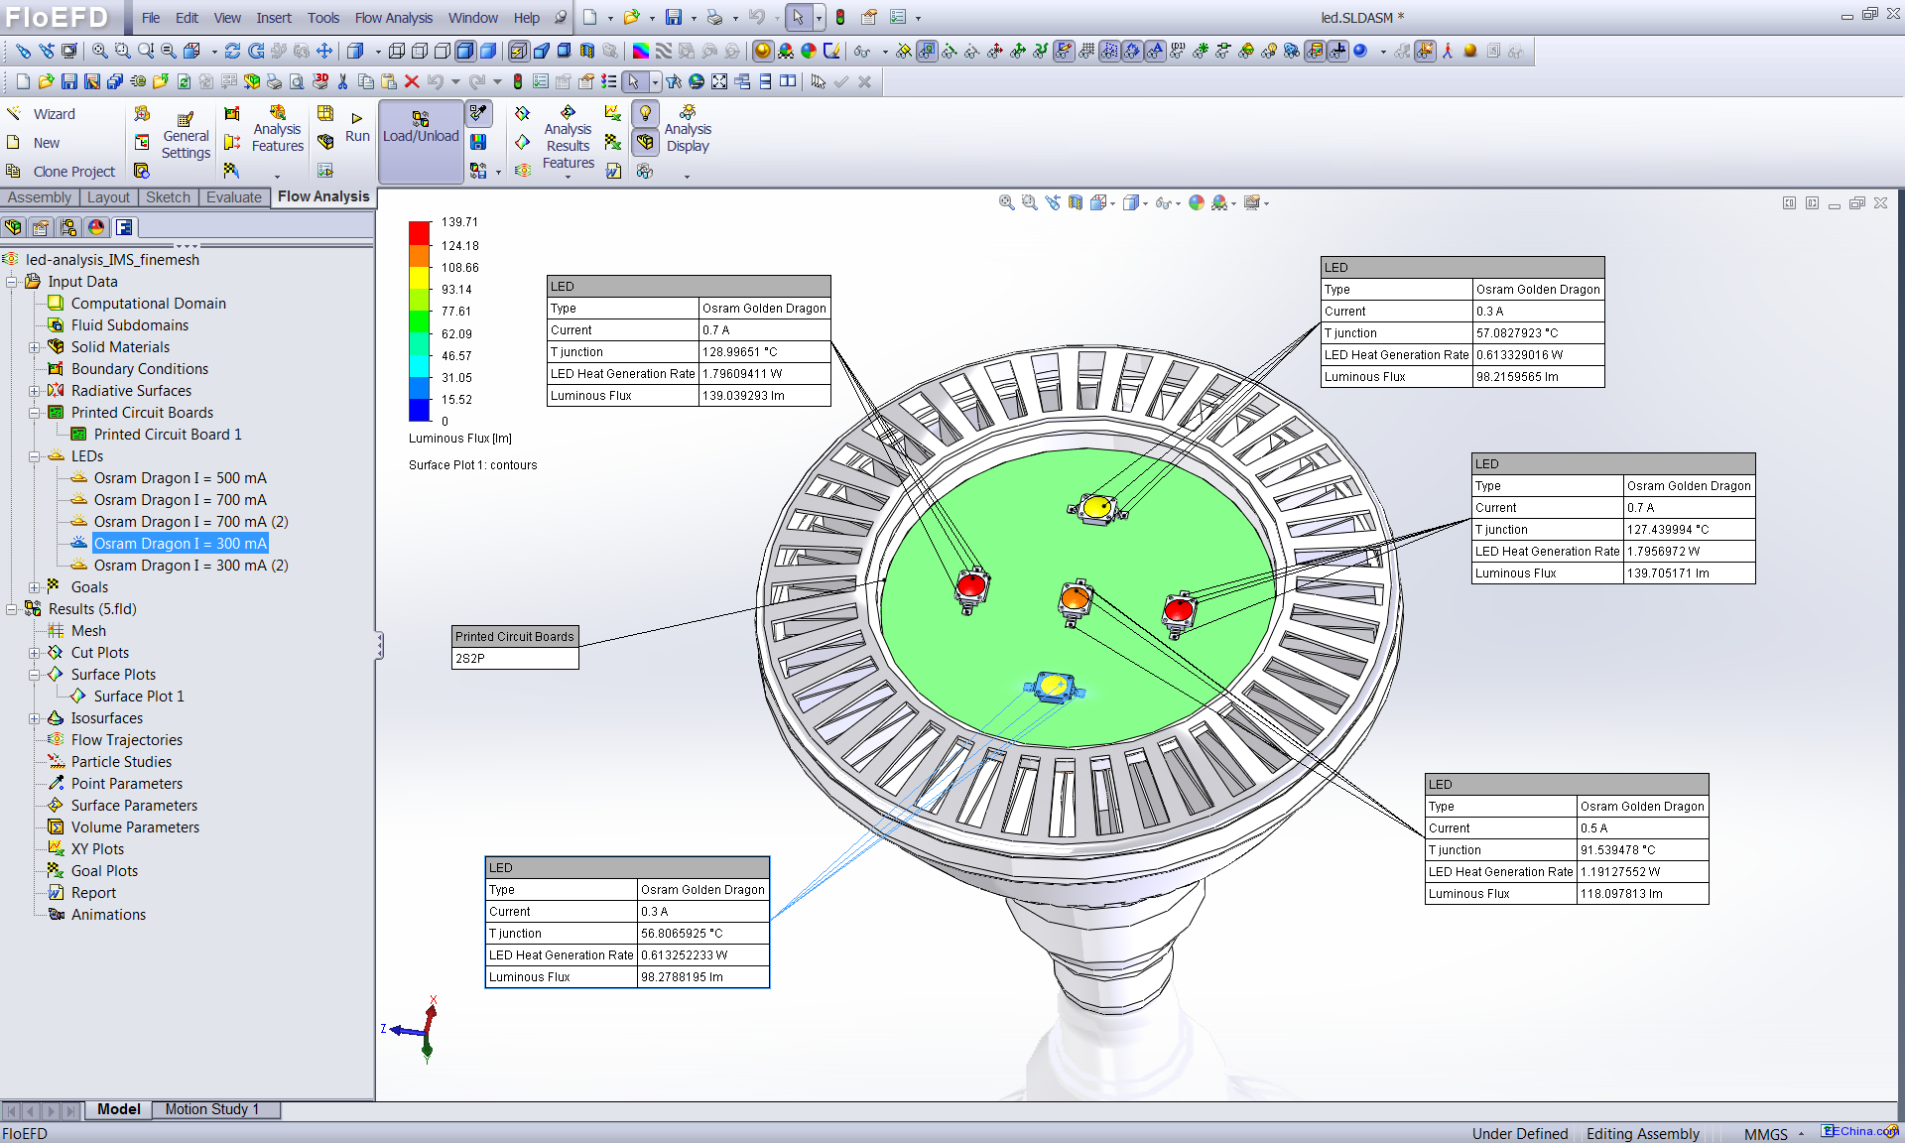The image size is (1905, 1143).
Task: Click the Run solver icon
Action: click(357, 127)
